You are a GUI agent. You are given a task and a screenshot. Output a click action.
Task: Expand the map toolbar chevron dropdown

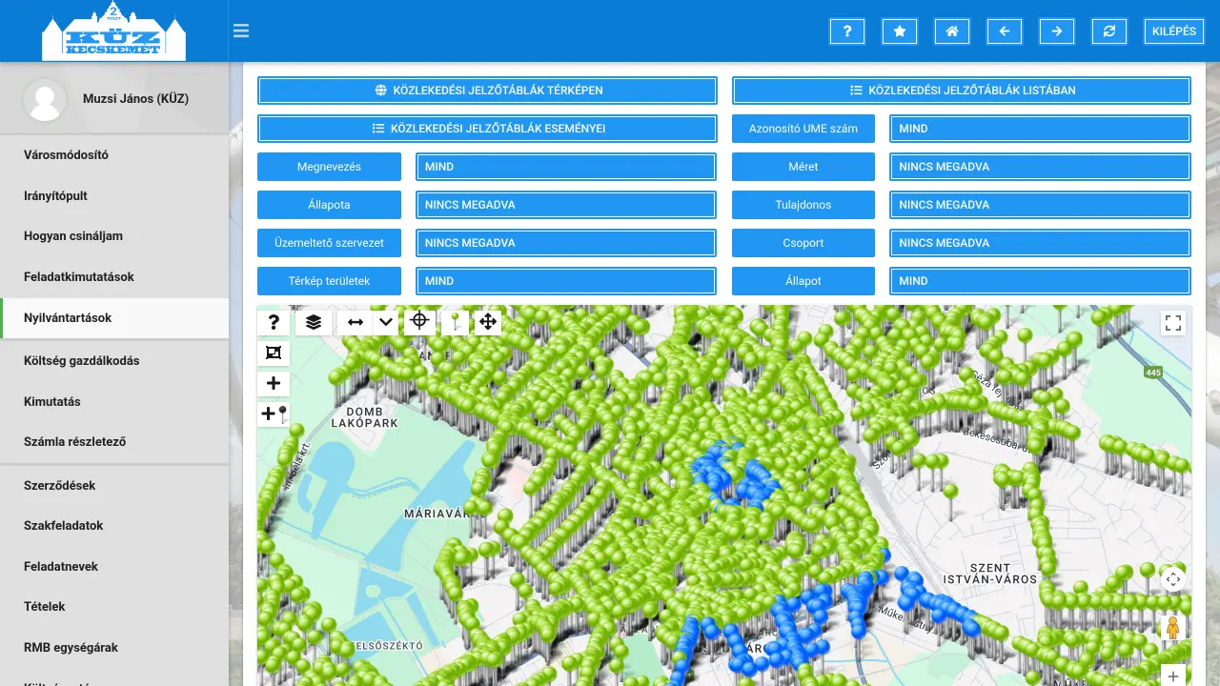[386, 322]
